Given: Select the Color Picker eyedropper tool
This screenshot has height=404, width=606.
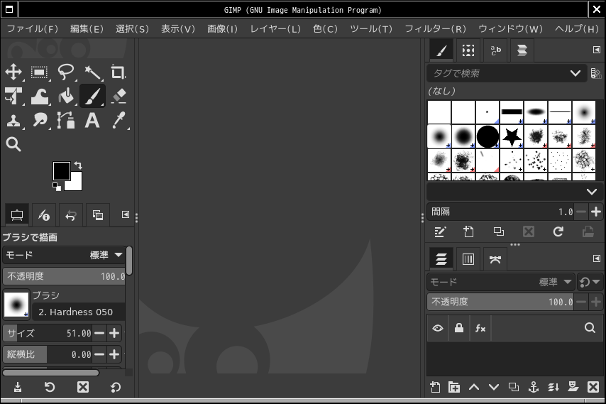Looking at the screenshot, I should click(119, 120).
